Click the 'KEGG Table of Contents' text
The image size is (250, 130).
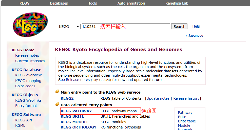tap(121, 98)
